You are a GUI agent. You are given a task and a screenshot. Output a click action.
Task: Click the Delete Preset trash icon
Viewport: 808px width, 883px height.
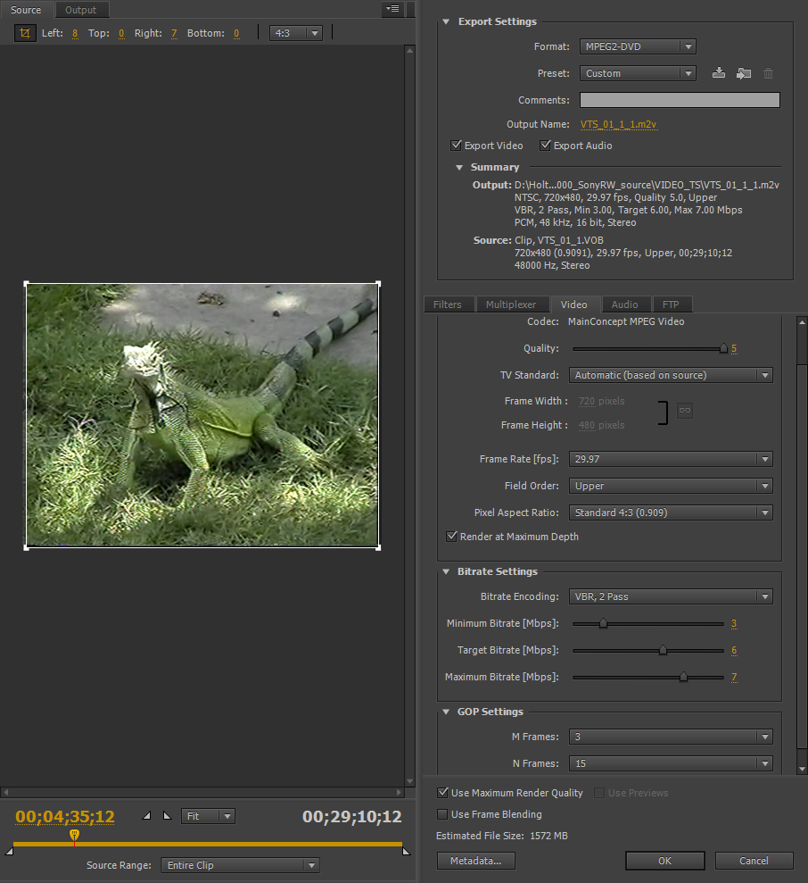768,73
